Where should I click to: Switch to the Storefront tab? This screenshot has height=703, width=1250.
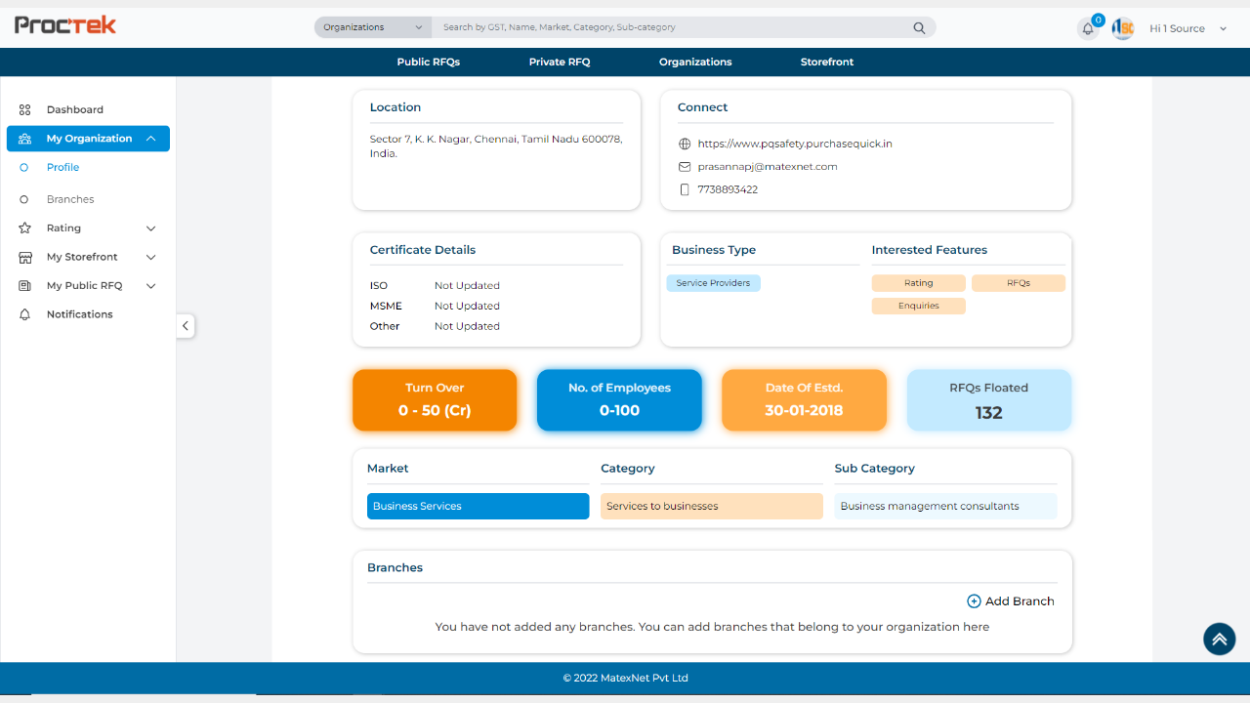(x=826, y=62)
